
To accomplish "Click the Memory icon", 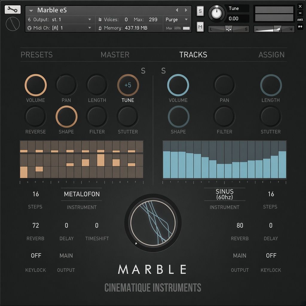I will click(x=100, y=28).
